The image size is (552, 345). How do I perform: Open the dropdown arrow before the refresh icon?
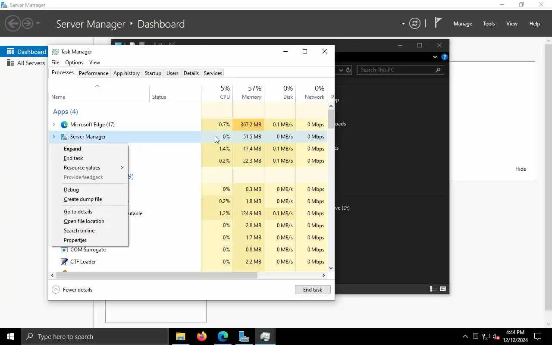(403, 24)
